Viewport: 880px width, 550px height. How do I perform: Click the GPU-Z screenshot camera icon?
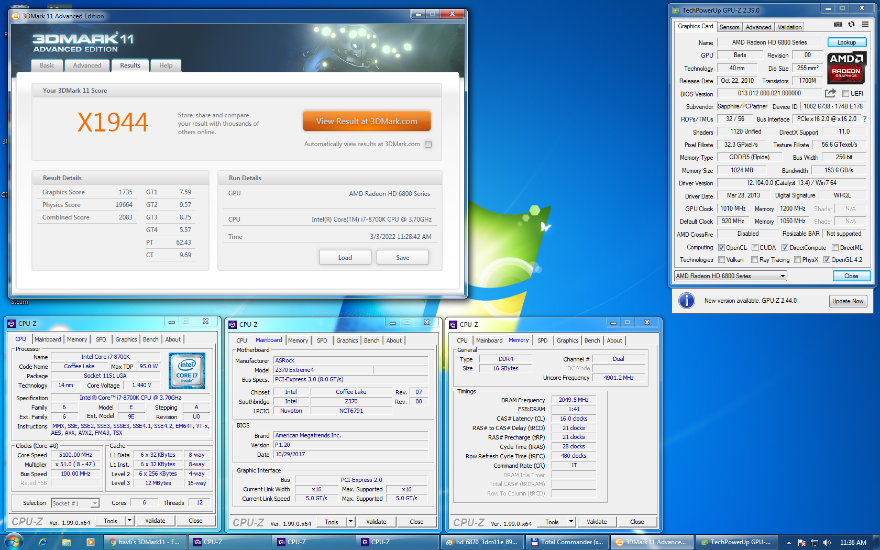click(x=838, y=24)
